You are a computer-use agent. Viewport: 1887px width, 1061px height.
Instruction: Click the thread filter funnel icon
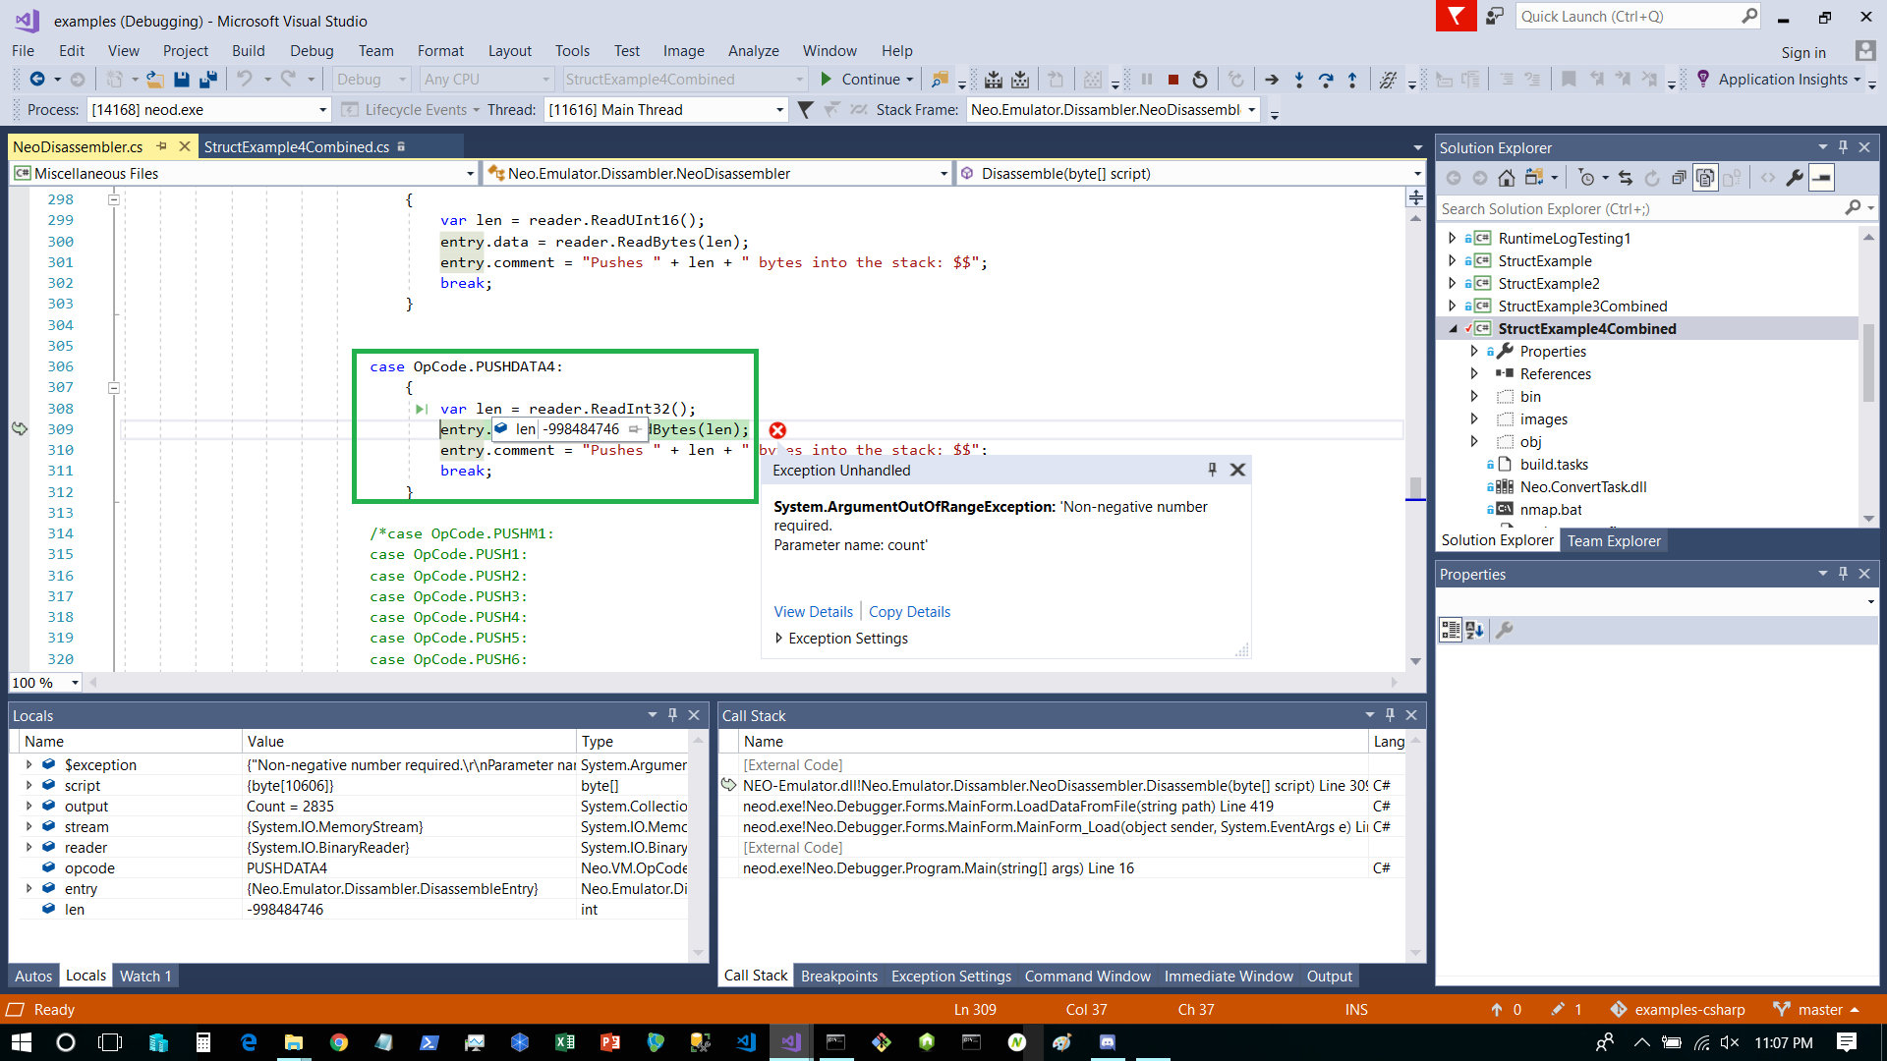click(805, 110)
